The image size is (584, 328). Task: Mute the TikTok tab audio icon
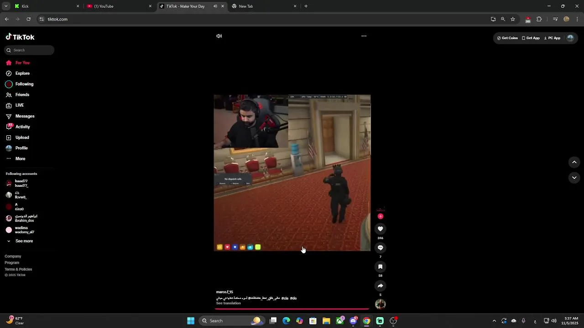coord(215,6)
